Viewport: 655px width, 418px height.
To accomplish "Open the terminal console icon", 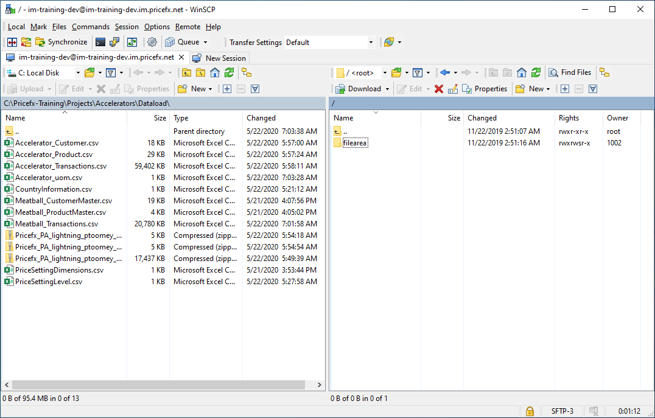I will pos(100,43).
